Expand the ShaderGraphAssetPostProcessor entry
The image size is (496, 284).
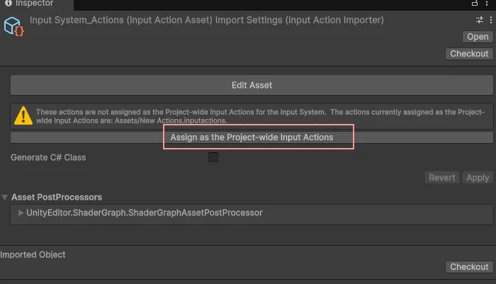(x=21, y=212)
